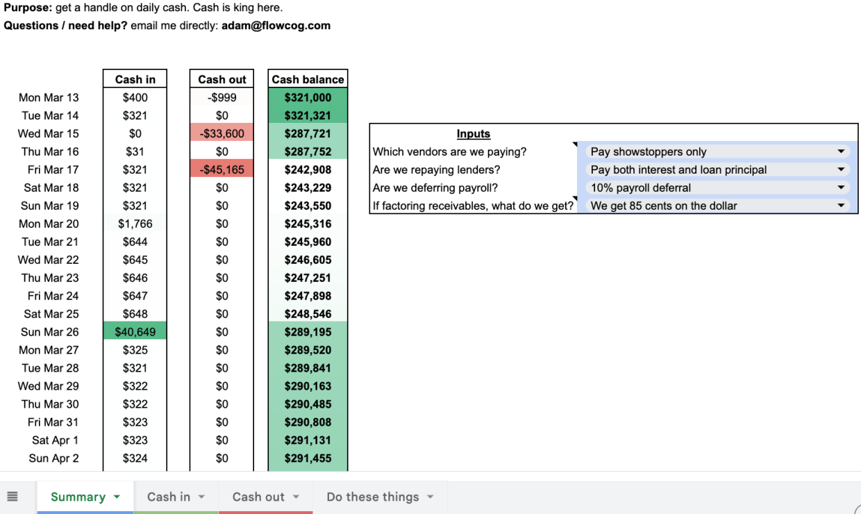Screen dimensions: 861x514
Task: Select the -$45,165 cash out cell
Action: point(221,169)
